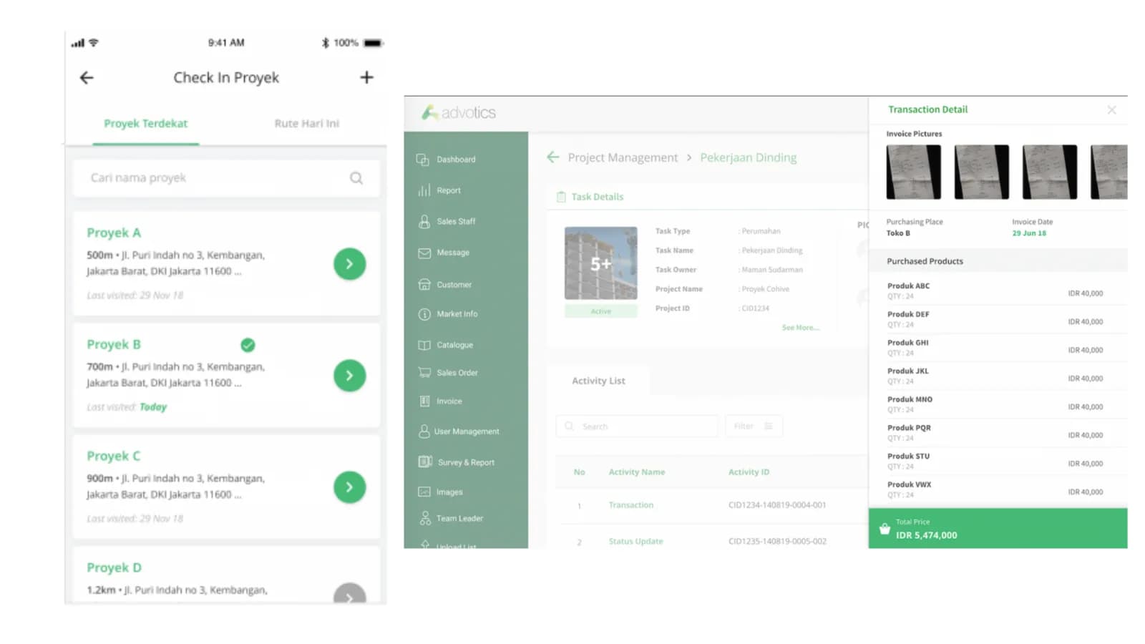Click Total Price IDR 5,474,000 bar
The height and width of the screenshot is (644, 1145).
(998, 529)
